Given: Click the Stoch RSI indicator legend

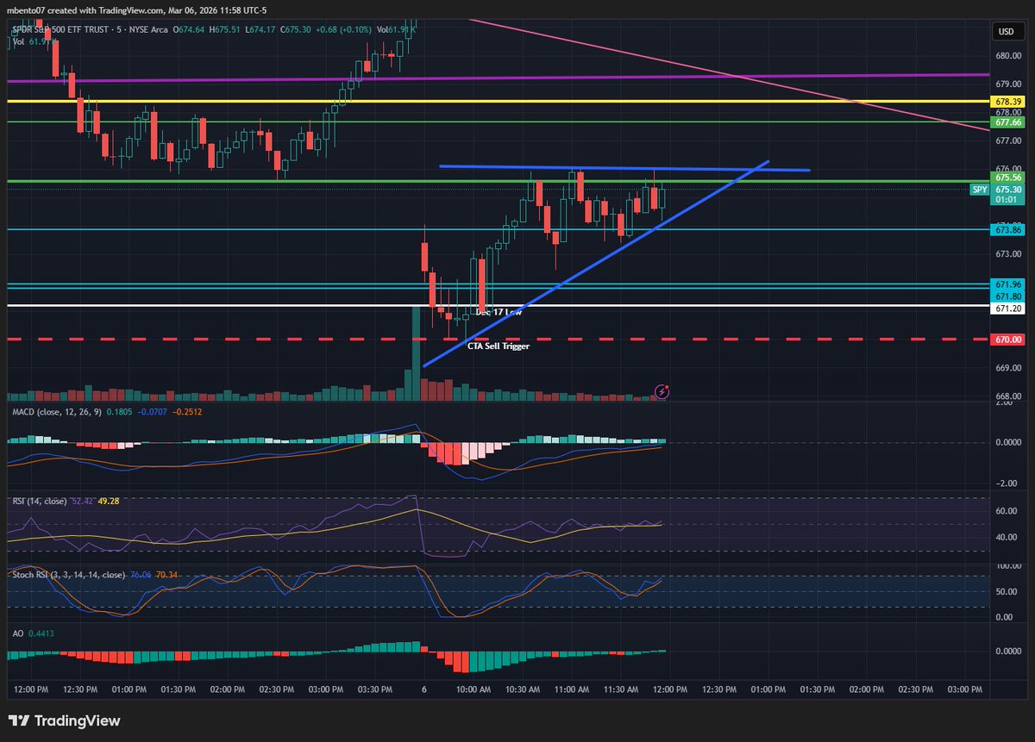Looking at the screenshot, I should (68, 574).
